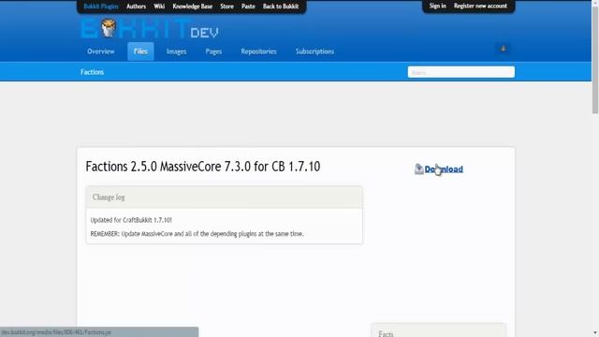Screen dimensions: 599x337
Task: Click the Factions project link
Action: [92, 72]
